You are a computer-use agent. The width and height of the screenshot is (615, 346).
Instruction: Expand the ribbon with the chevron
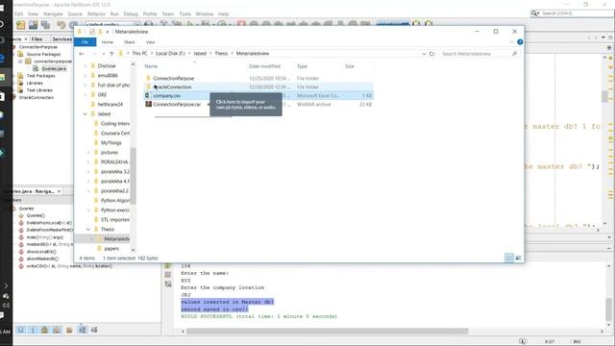tap(511, 42)
